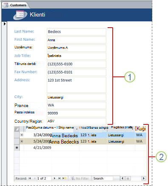Click WA in the second order row
168x186 pixels.
click(139, 141)
